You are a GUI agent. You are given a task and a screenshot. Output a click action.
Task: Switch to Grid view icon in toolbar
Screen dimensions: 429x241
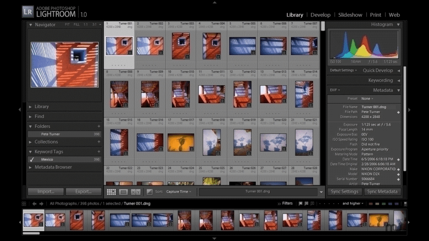click(111, 192)
